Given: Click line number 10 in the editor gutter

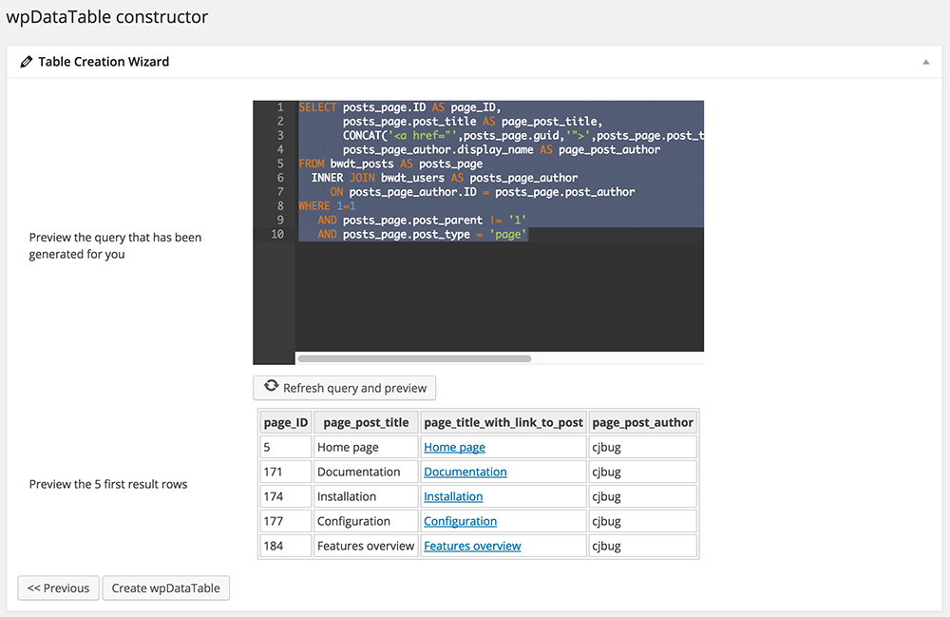Looking at the screenshot, I should 276,235.
